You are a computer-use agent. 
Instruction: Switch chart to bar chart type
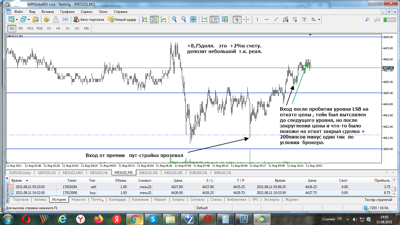145,20
